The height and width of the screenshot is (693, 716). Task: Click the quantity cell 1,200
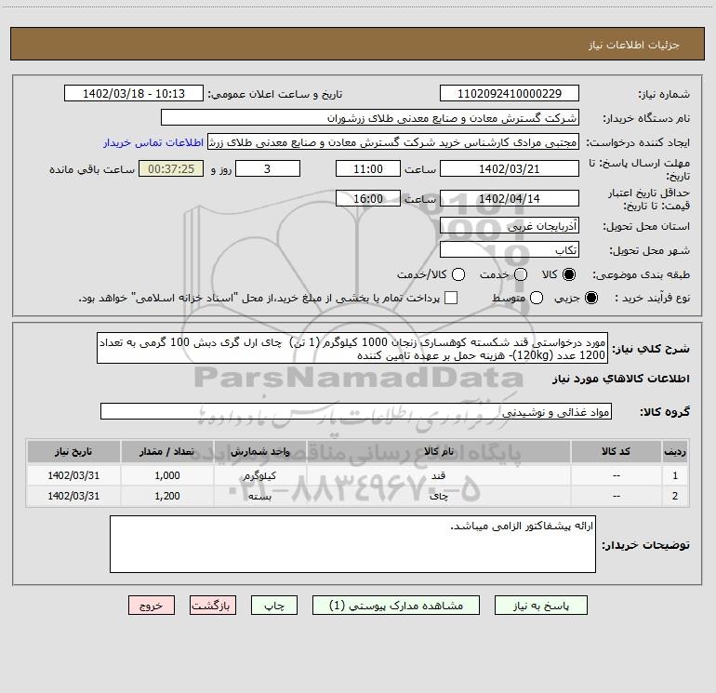pyautogui.click(x=167, y=496)
